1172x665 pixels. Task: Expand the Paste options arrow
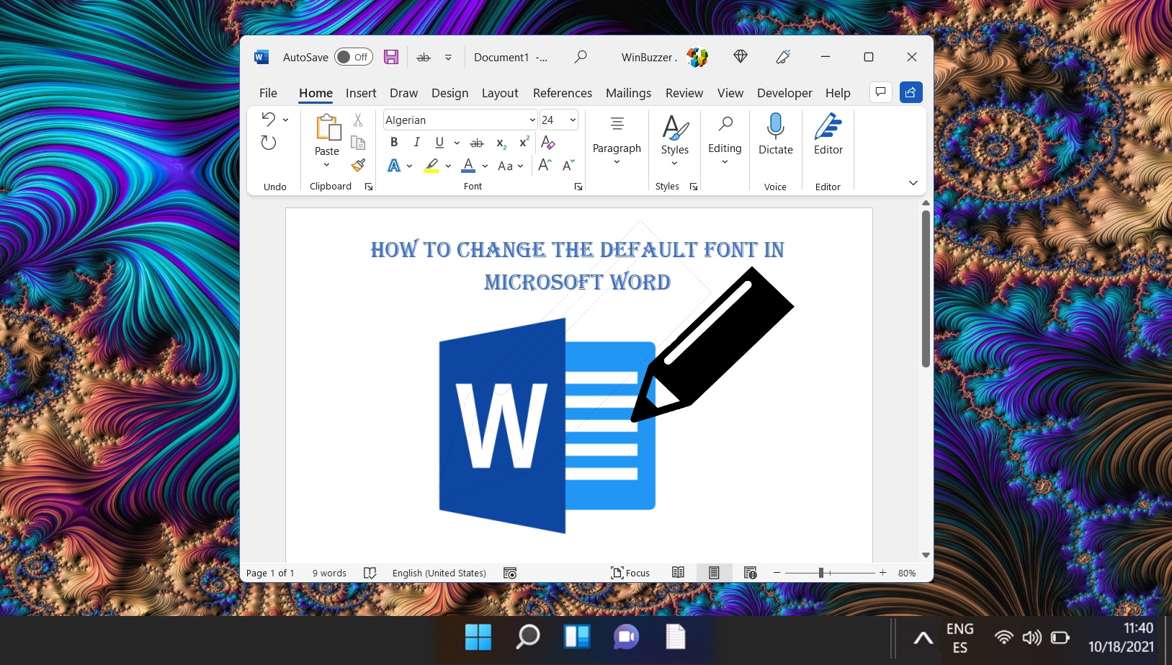[327, 165]
